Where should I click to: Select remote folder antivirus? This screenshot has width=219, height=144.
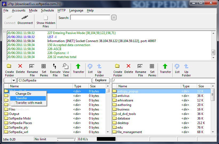pyautogui.click(x=161, y=96)
